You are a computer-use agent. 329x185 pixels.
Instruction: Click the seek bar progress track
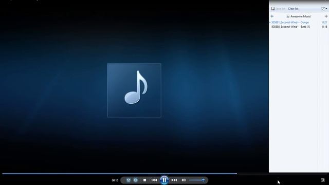coord(164,174)
